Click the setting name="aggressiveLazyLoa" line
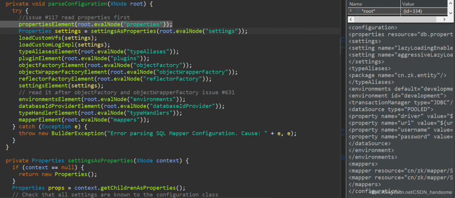The width and height of the screenshot is (455, 198). (400, 54)
